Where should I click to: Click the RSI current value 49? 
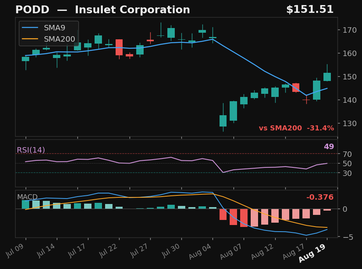pyautogui.click(x=329, y=146)
